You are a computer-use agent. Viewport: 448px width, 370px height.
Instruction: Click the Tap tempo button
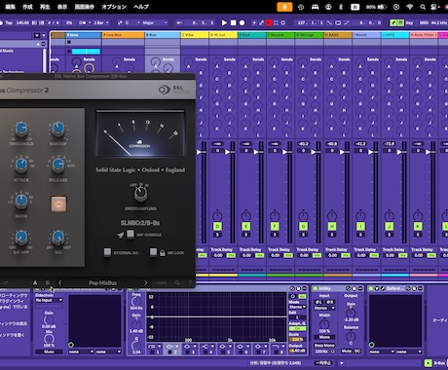(x=9, y=22)
